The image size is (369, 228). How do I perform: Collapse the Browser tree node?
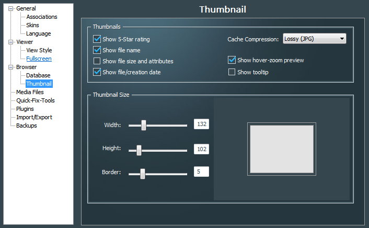pyautogui.click(x=10, y=67)
